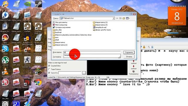Select Сетевое окружение in the file list
188x106 pixels.
coord(62,27)
